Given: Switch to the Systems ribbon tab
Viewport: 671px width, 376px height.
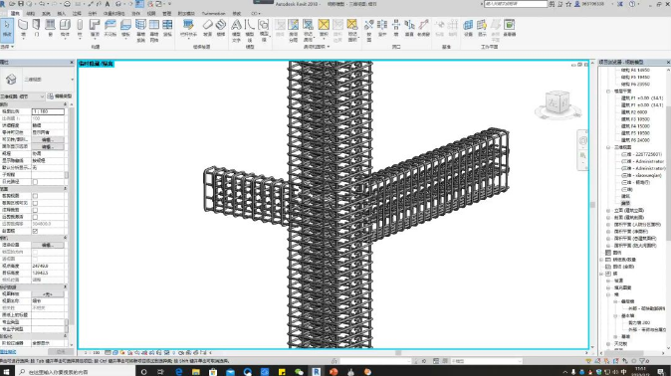Looking at the screenshot, I should click(x=46, y=13).
